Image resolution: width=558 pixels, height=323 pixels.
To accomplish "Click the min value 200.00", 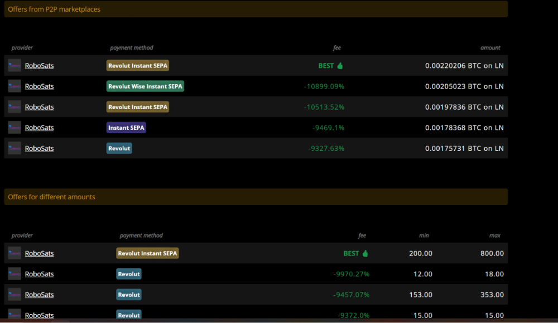I will [x=421, y=253].
